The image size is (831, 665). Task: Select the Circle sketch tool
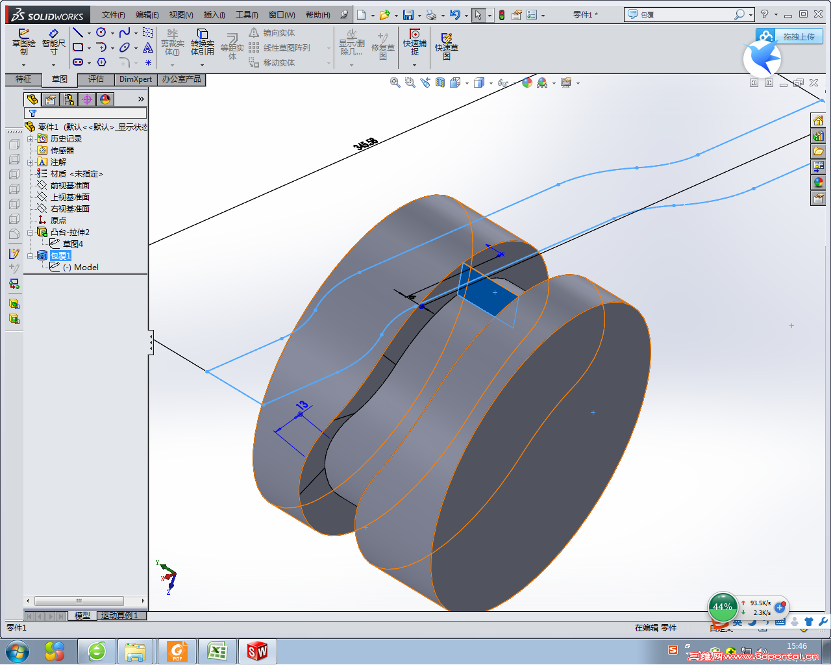coord(101,32)
